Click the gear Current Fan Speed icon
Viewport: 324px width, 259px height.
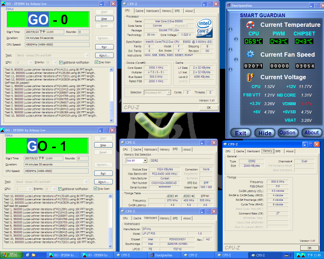[250, 54]
